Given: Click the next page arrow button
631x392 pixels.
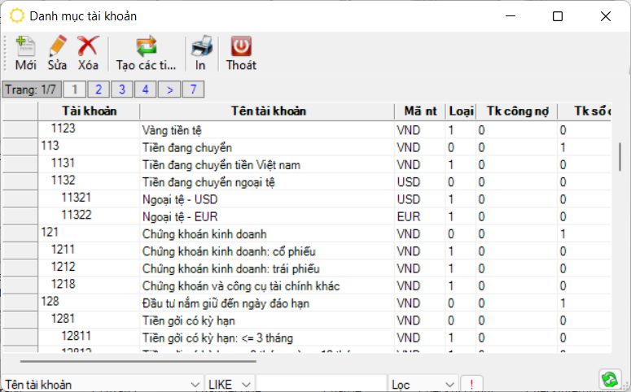Looking at the screenshot, I should click(169, 89).
